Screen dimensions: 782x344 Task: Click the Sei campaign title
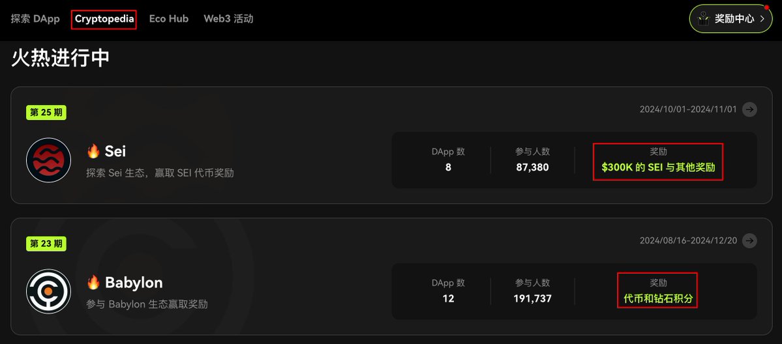pos(115,152)
